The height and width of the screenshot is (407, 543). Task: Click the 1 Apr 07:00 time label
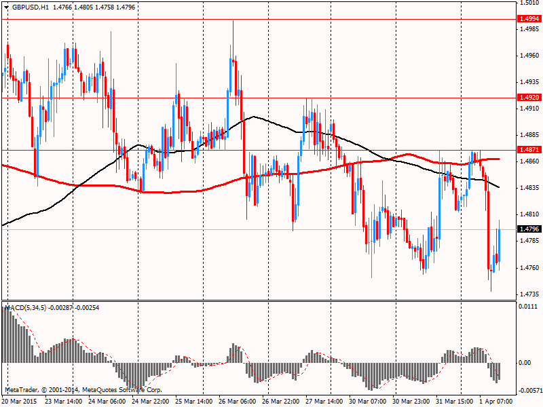496,402
